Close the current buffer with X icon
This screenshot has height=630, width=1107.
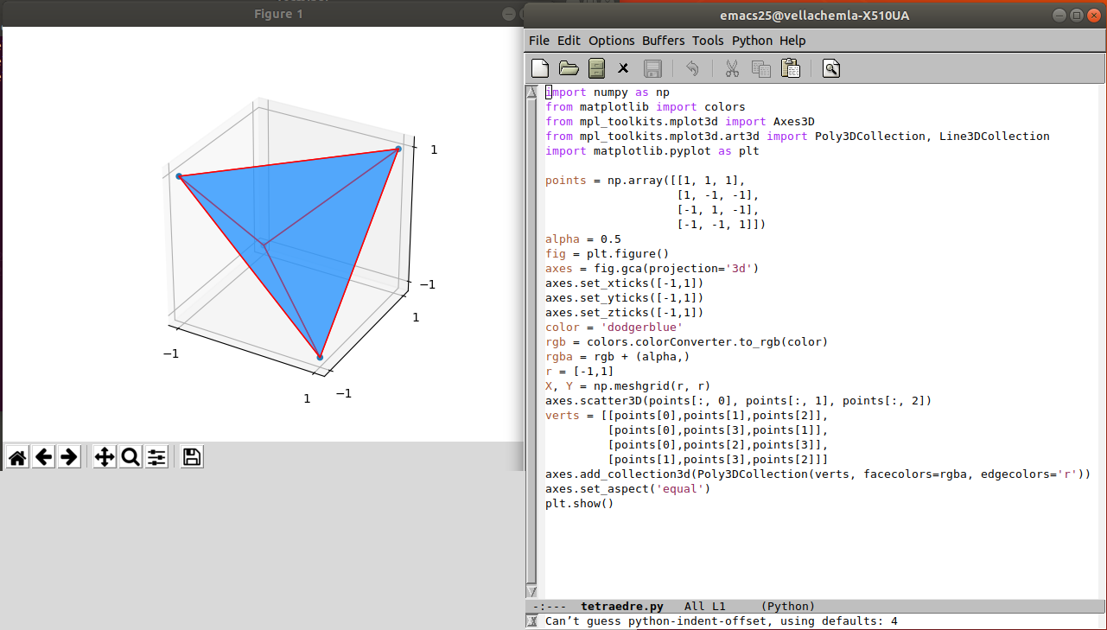coord(623,68)
